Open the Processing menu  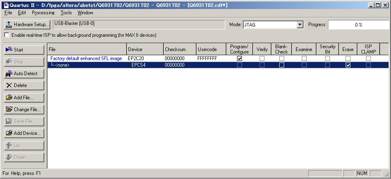[43, 13]
